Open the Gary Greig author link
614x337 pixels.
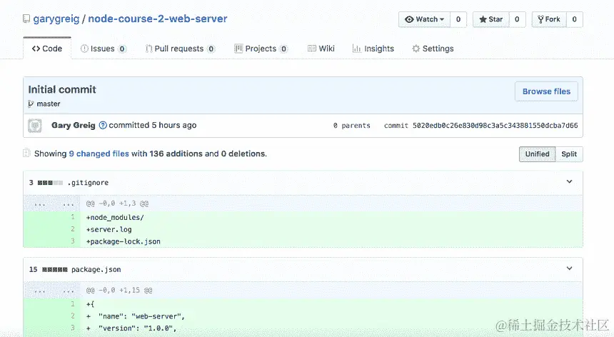(x=74, y=125)
